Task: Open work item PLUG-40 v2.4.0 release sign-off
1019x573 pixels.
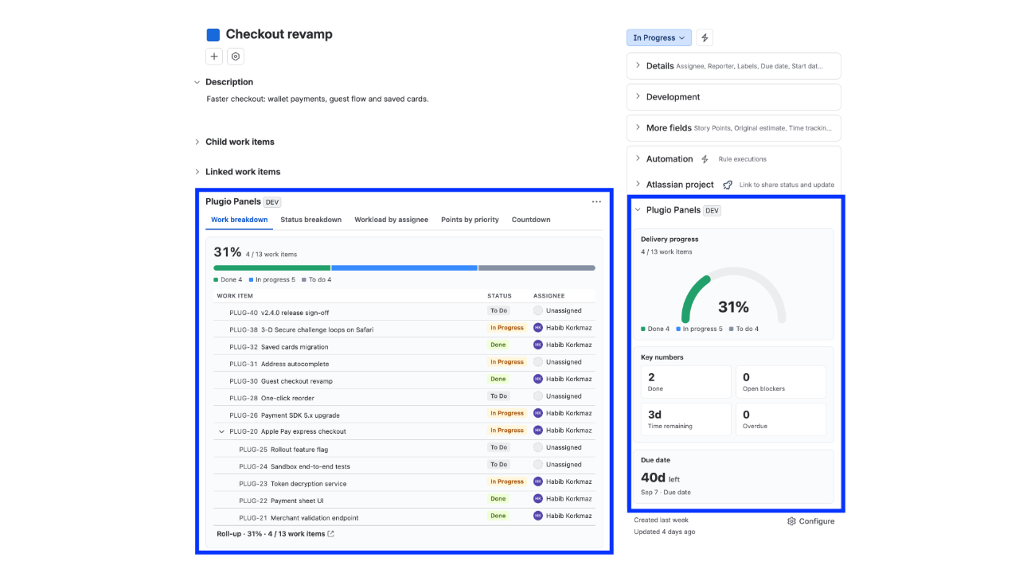Action: [279, 313]
